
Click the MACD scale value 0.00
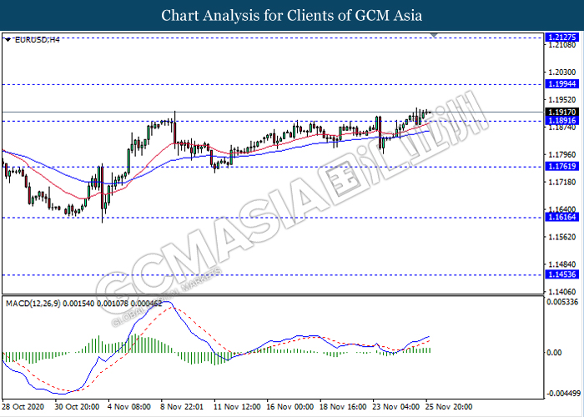coord(554,353)
